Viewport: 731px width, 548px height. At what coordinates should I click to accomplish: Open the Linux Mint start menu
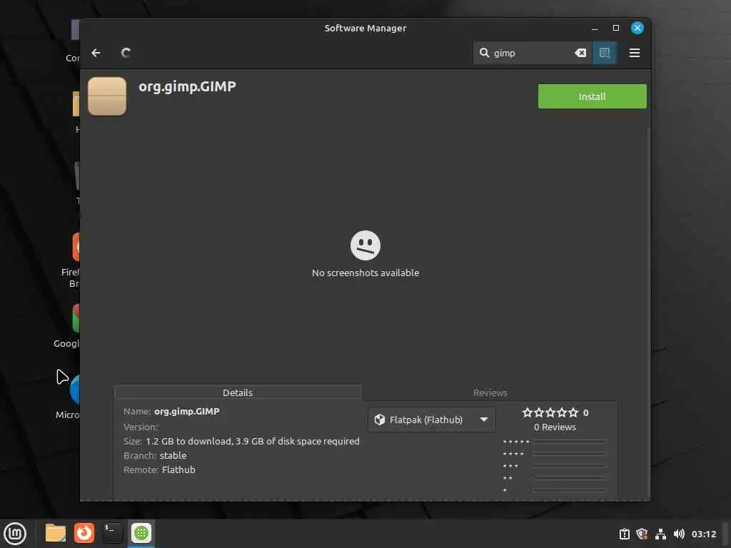15,534
